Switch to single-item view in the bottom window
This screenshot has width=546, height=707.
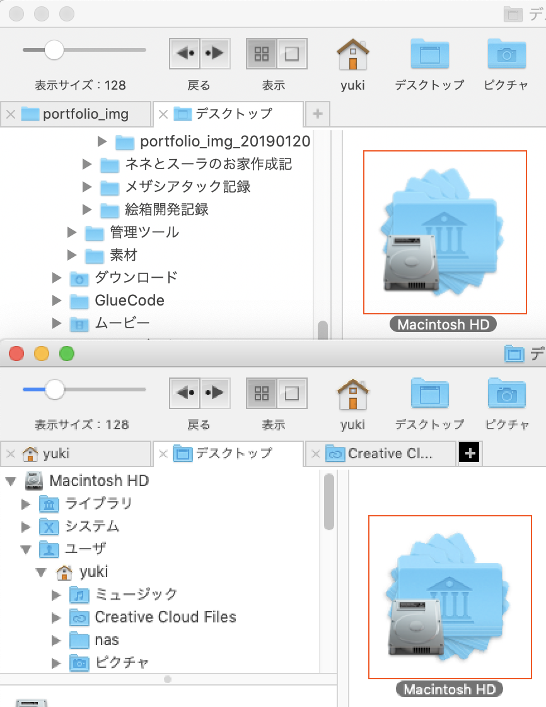pos(292,393)
